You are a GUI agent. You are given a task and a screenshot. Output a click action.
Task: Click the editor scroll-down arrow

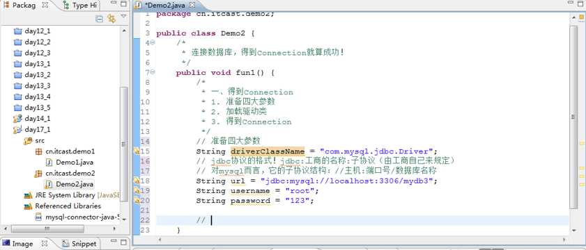click(x=573, y=231)
